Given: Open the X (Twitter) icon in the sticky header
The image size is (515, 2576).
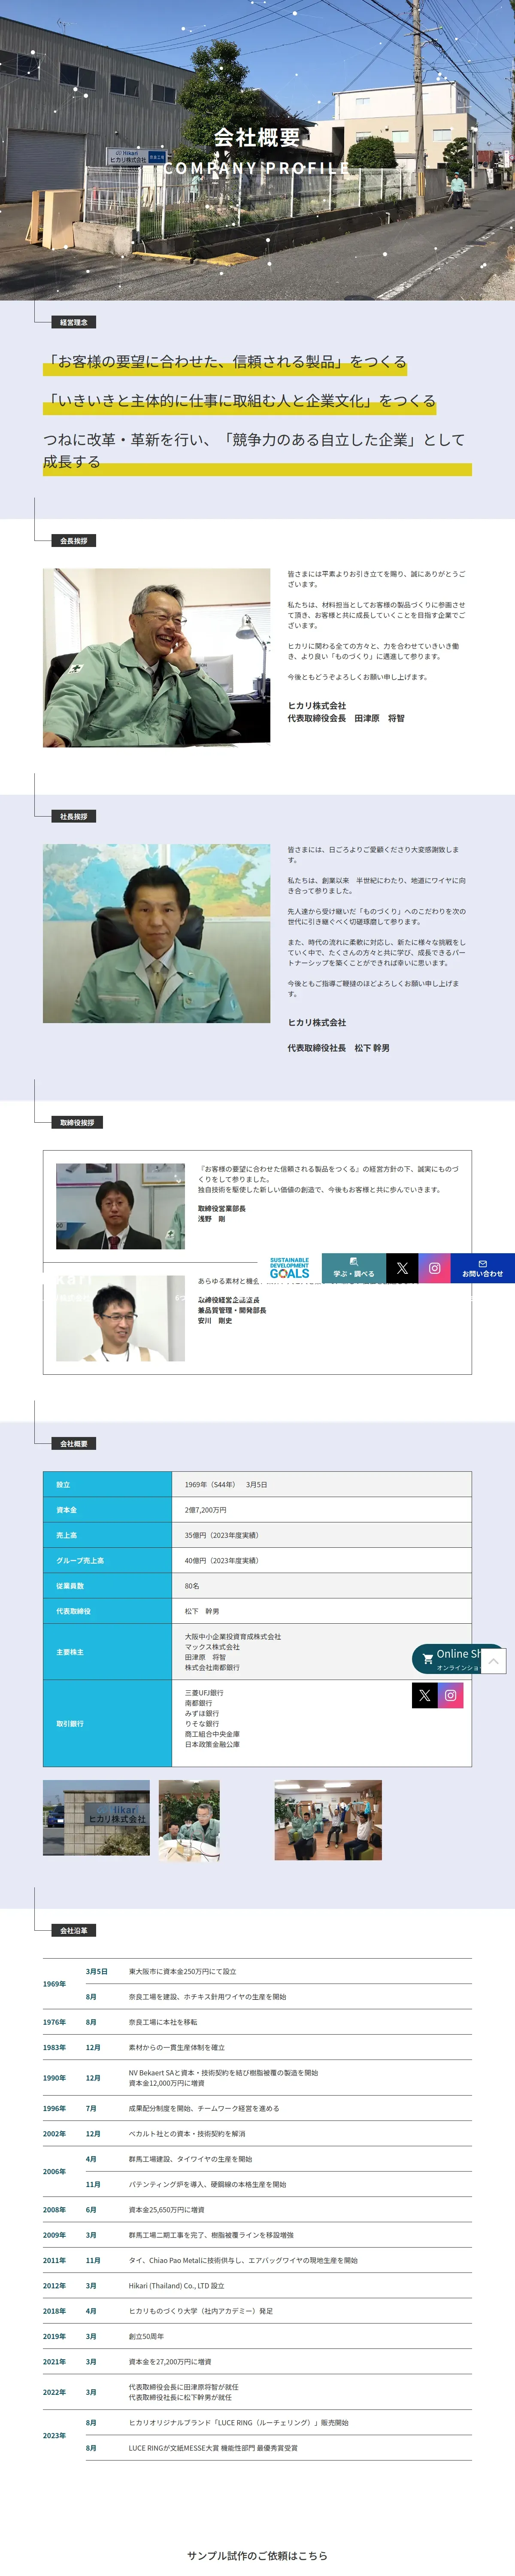Looking at the screenshot, I should (402, 1268).
